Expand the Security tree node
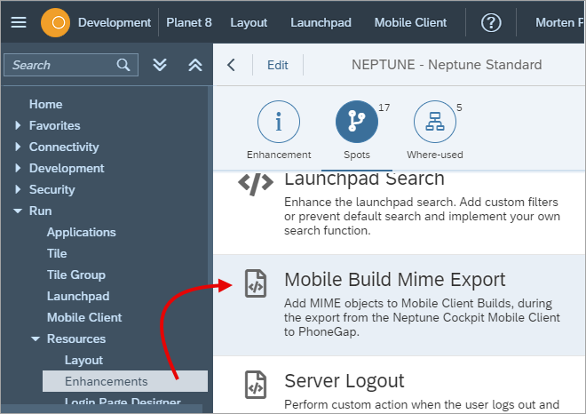The width and height of the screenshot is (586, 414). (18, 189)
